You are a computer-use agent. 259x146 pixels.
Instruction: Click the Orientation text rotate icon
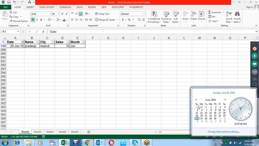(x=87, y=14)
